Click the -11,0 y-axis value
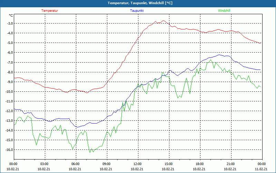This screenshot has height=173, width=276. pos(9,101)
